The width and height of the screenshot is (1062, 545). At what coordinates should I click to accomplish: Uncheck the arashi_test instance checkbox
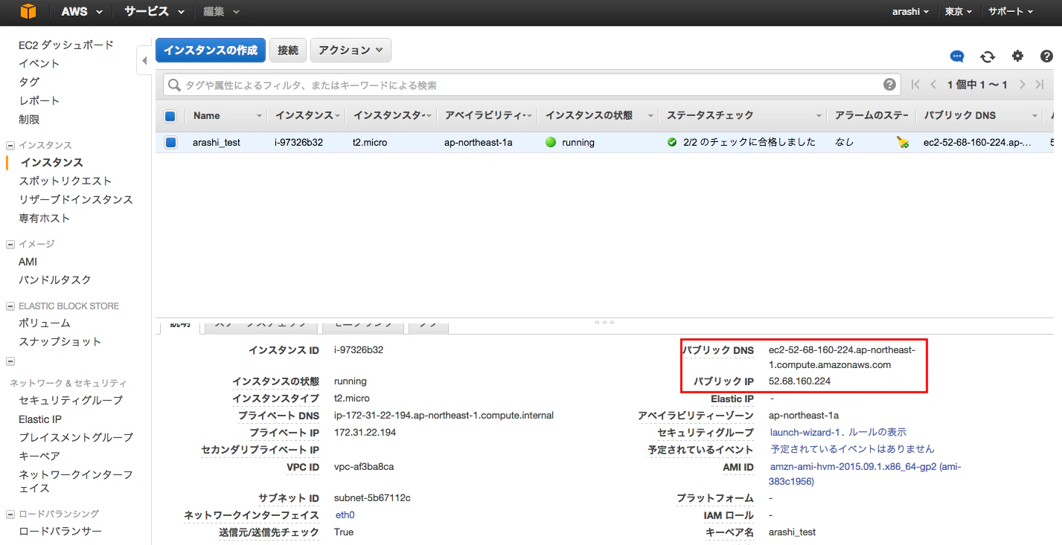[x=170, y=142]
